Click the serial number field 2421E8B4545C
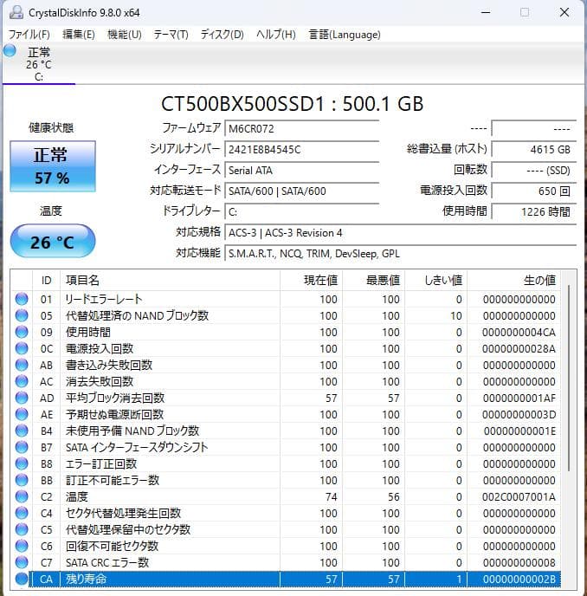587x596 pixels. pos(301,149)
